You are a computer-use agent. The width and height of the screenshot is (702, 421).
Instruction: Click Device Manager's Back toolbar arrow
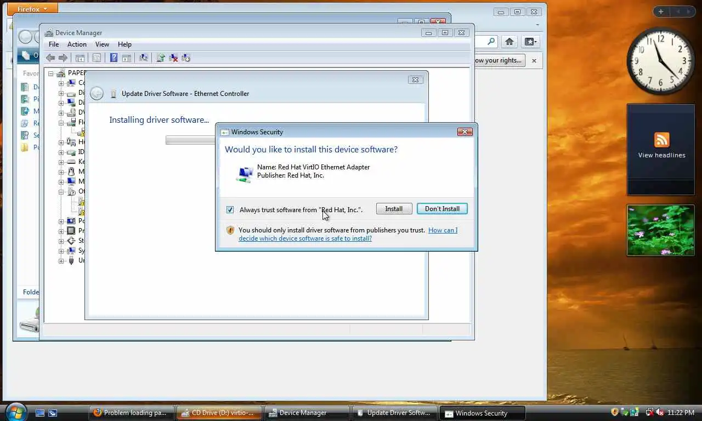click(x=50, y=58)
